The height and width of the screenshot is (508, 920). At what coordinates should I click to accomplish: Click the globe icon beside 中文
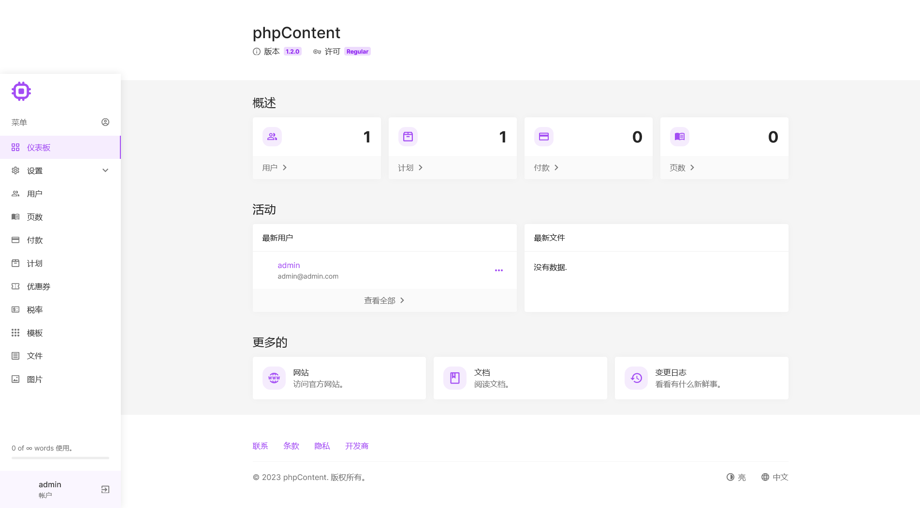765,477
